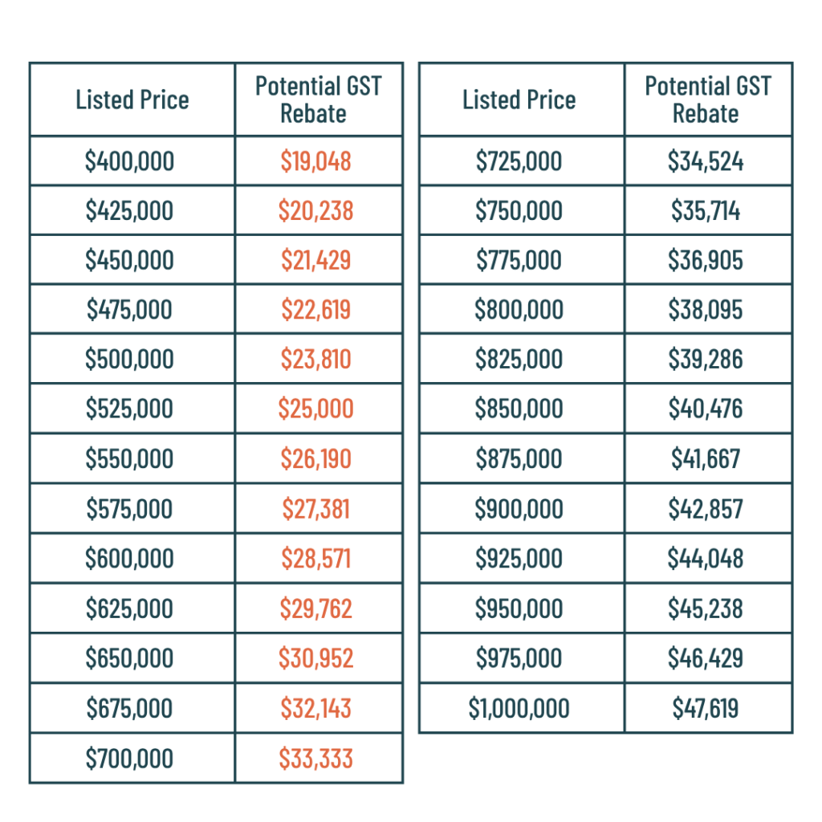
Task: Click the left table's Listed Price header
Action: tap(132, 100)
